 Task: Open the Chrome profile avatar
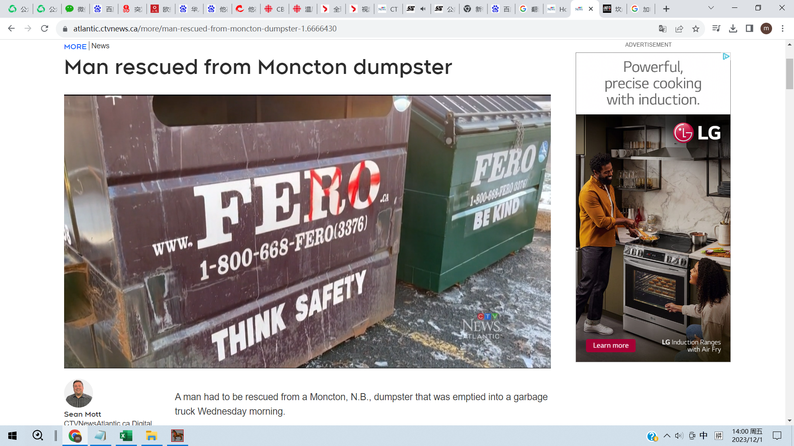[x=766, y=28]
